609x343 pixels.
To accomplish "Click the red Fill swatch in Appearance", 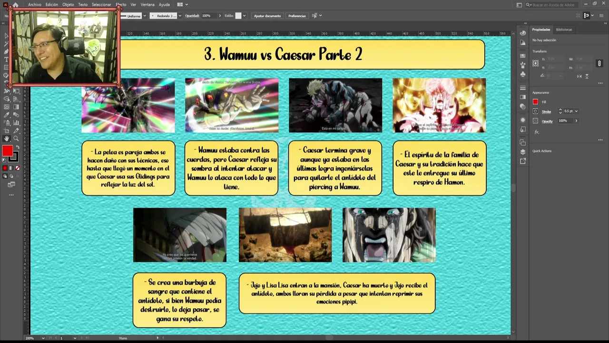I will (535, 101).
